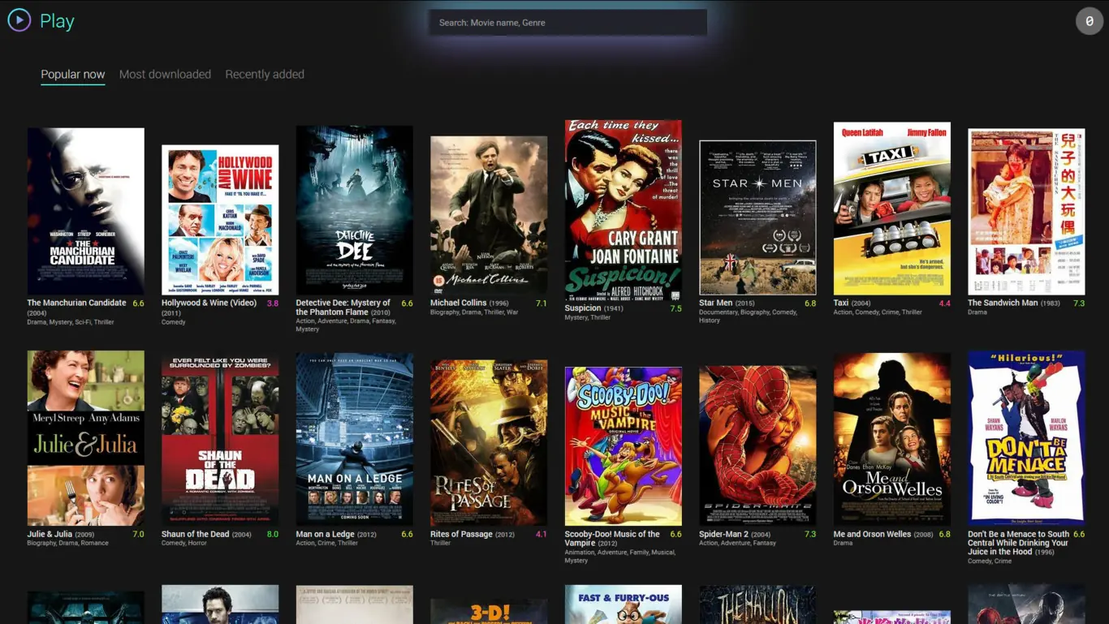The image size is (1109, 624).
Task: Click the genres "Action, Adventure, Fantasy" under Spider-Man 2
Action: coord(738,544)
